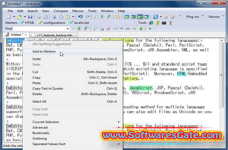This screenshot has width=228, height=150.
Task: Toggle No Wrap mode in toolbar
Action: coord(127,17)
